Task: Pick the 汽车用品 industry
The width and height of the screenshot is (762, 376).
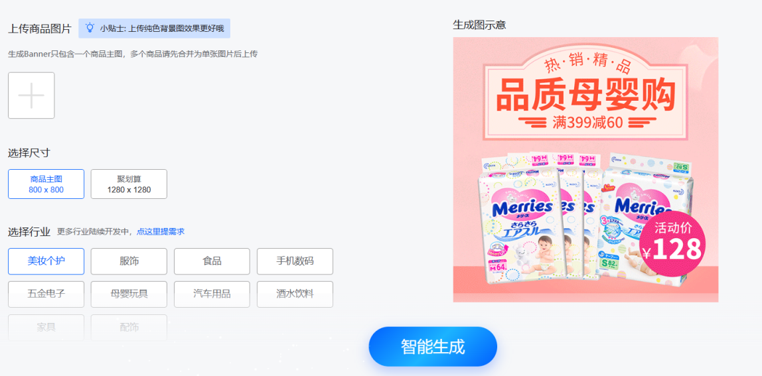Action: pyautogui.click(x=212, y=294)
